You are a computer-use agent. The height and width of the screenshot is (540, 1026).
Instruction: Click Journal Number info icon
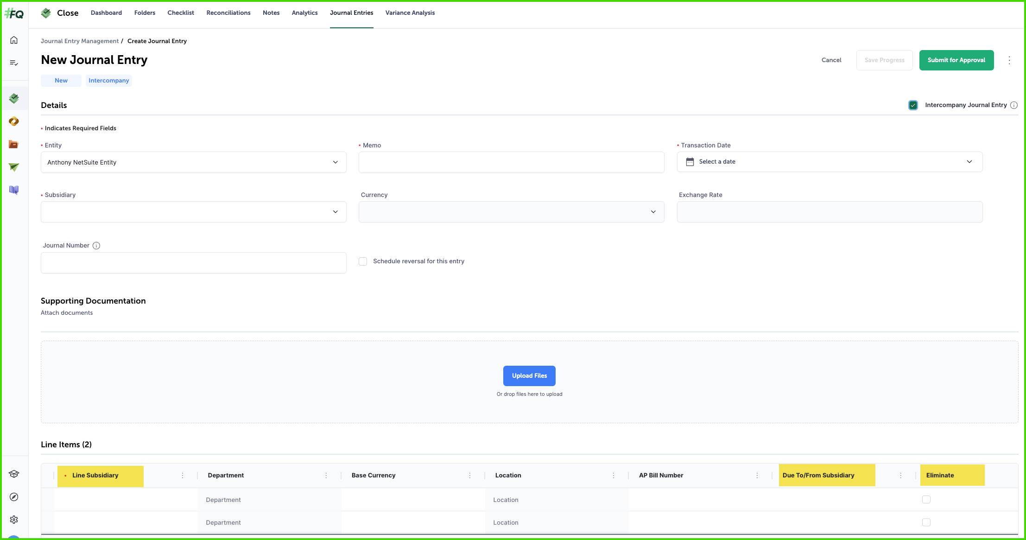[96, 246]
